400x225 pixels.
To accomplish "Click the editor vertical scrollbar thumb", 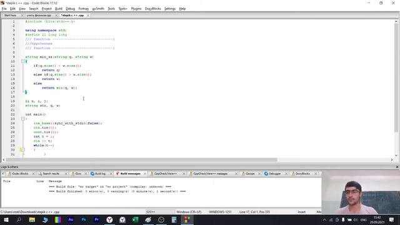I will click(396, 78).
